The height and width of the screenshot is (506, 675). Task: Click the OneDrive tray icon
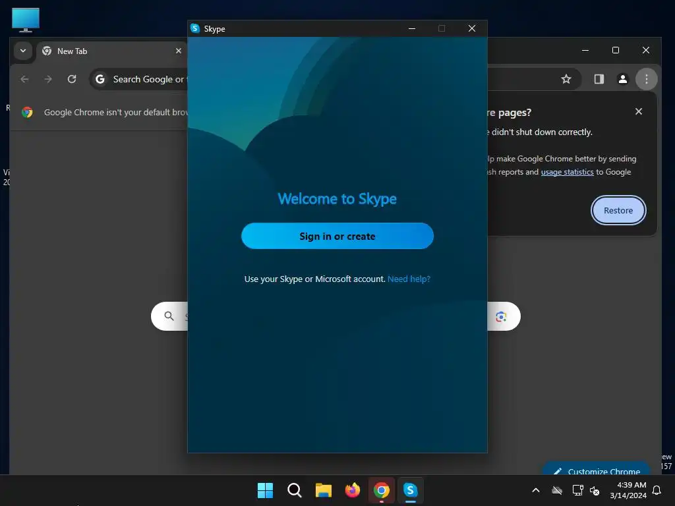[557, 490]
